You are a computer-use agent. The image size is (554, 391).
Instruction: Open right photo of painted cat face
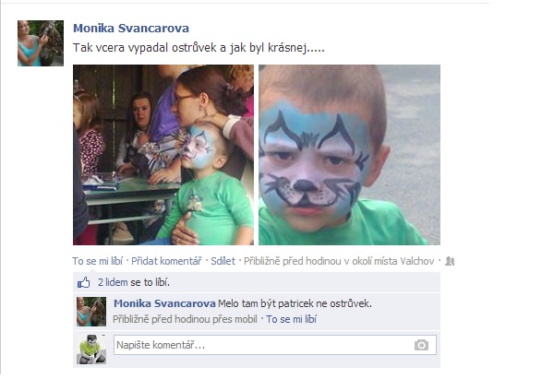(349, 155)
